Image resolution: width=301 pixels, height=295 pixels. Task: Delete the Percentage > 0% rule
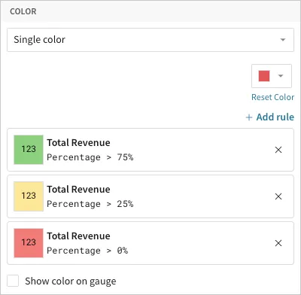point(278,243)
